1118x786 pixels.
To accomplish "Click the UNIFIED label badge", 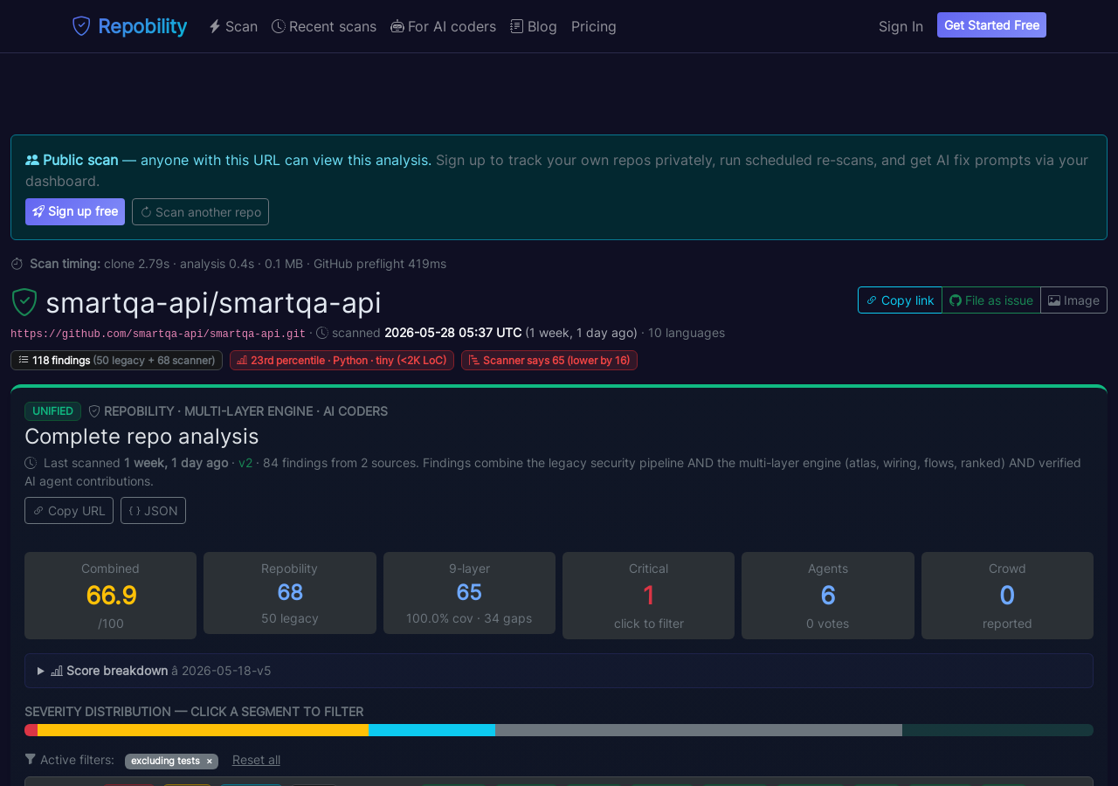I will pyautogui.click(x=52, y=411).
